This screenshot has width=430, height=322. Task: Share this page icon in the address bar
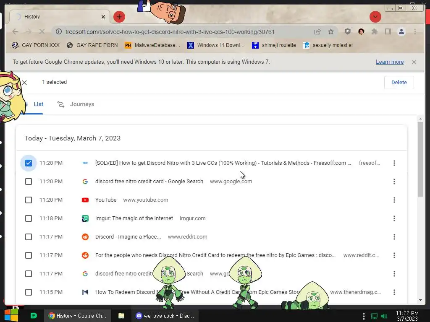pyautogui.click(x=317, y=32)
